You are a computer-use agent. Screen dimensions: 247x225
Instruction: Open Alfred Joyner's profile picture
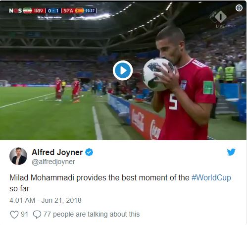18,156
